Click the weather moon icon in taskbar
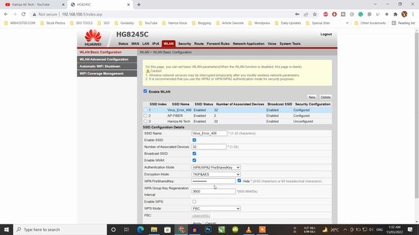This screenshot has width=419, height=235. click(325, 229)
